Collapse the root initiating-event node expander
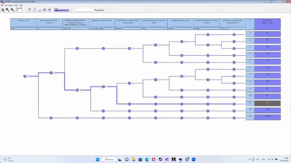Viewport: 291px width, 163px height. (28, 77)
